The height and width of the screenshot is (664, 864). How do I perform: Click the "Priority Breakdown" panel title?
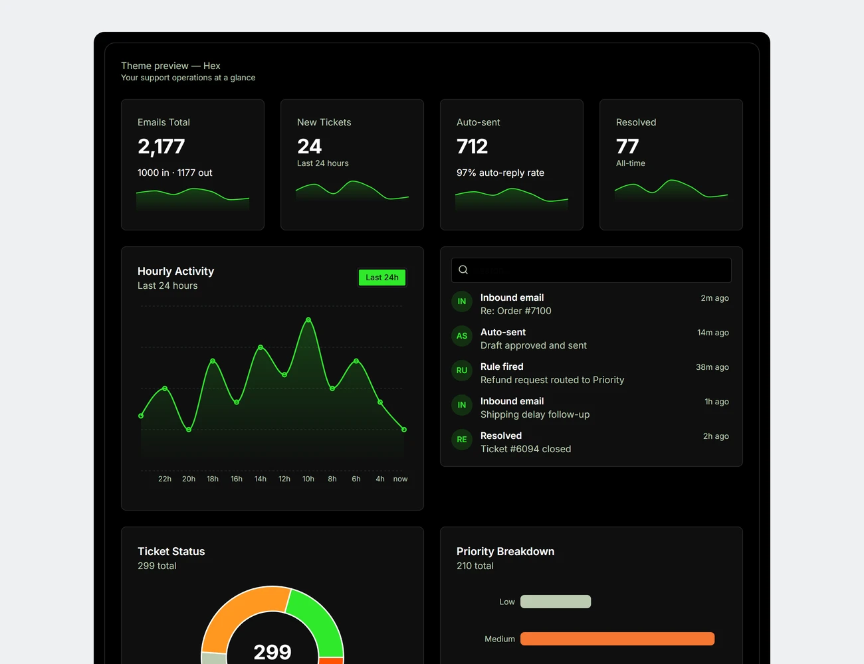click(x=506, y=551)
